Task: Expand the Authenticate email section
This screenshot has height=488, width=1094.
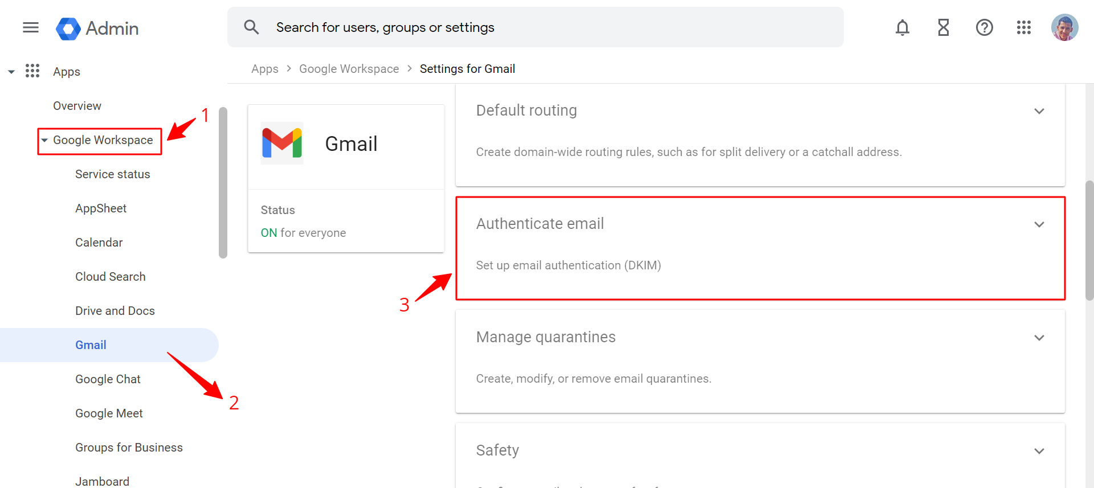Action: tap(1039, 224)
